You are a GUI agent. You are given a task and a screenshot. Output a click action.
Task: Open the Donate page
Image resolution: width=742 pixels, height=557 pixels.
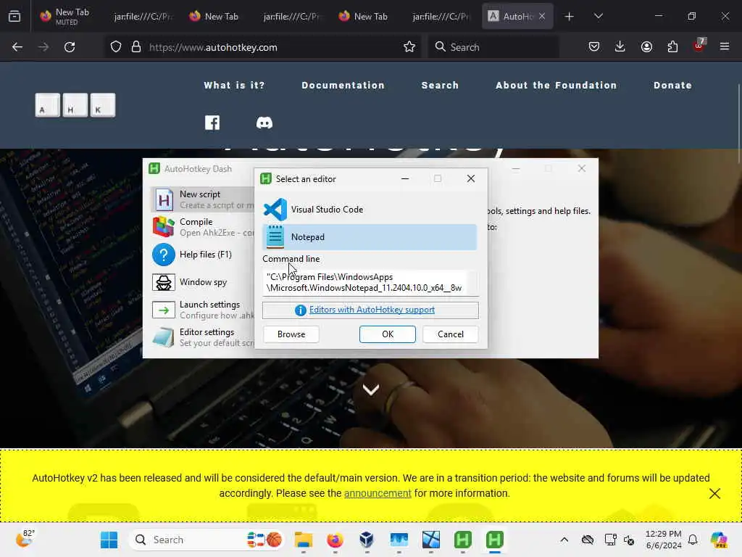pyautogui.click(x=672, y=86)
